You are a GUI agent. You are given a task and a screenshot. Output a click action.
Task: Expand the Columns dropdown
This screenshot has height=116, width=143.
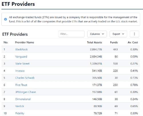point(97,34)
